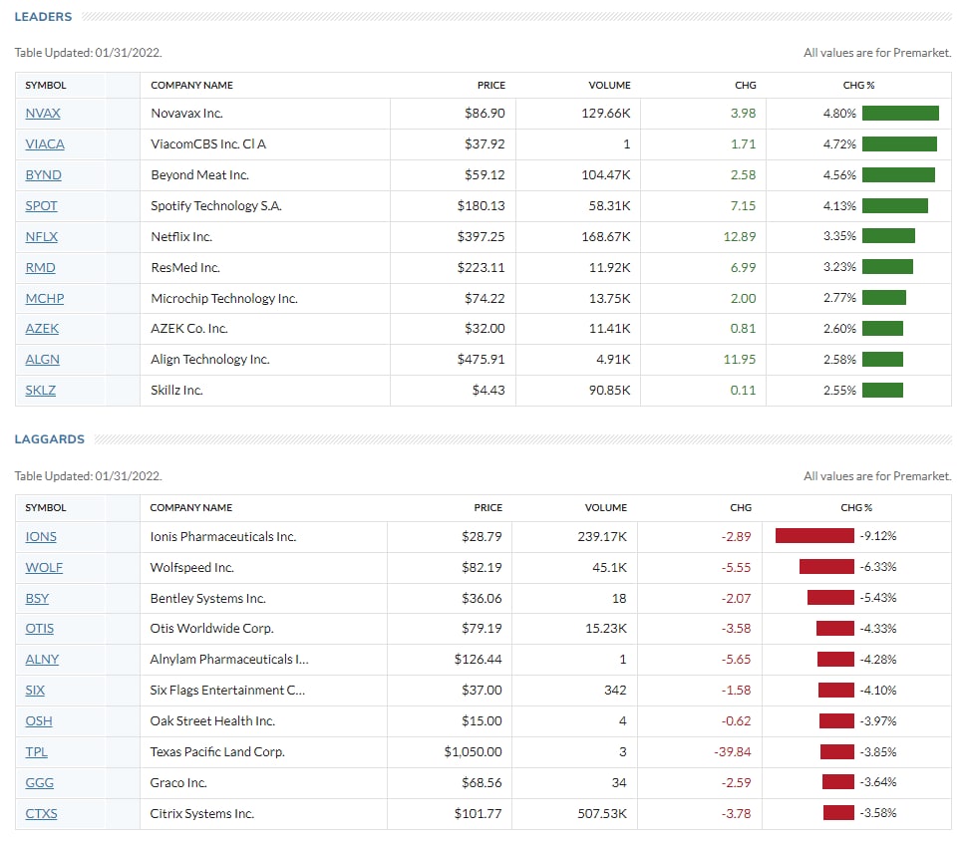The height and width of the screenshot is (843, 970).
Task: Open the RMD symbol link
Action: (40, 268)
